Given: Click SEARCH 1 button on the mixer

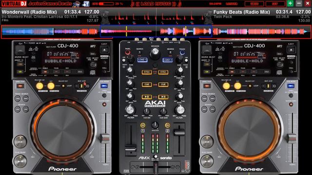Looking at the screenshot, I should pyautogui.click(x=139, y=52).
